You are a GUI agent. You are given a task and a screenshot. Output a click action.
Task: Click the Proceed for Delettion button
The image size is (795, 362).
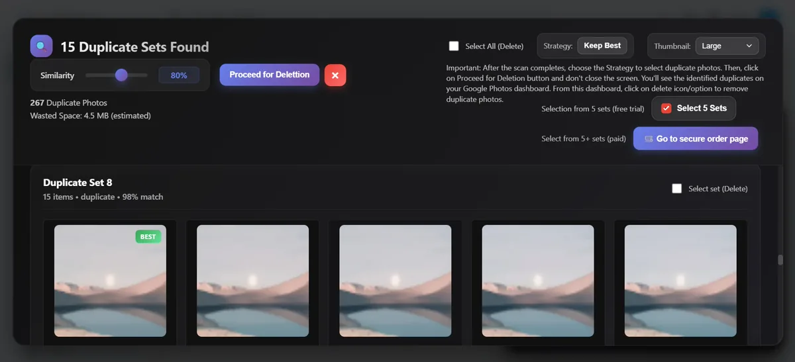pos(270,75)
